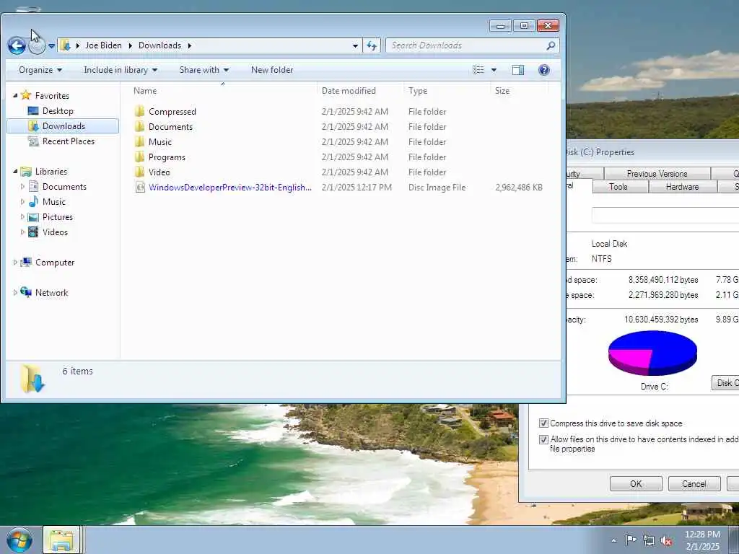Click the search magnifier icon in Search Downloads
Image resolution: width=739 pixels, height=554 pixels.
click(551, 45)
